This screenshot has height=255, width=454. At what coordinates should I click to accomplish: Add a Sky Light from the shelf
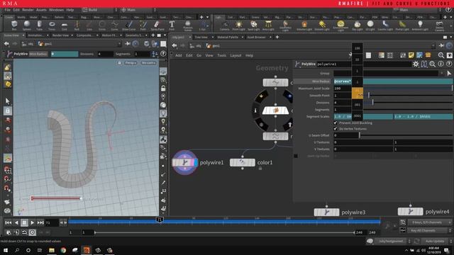[x=358, y=25]
